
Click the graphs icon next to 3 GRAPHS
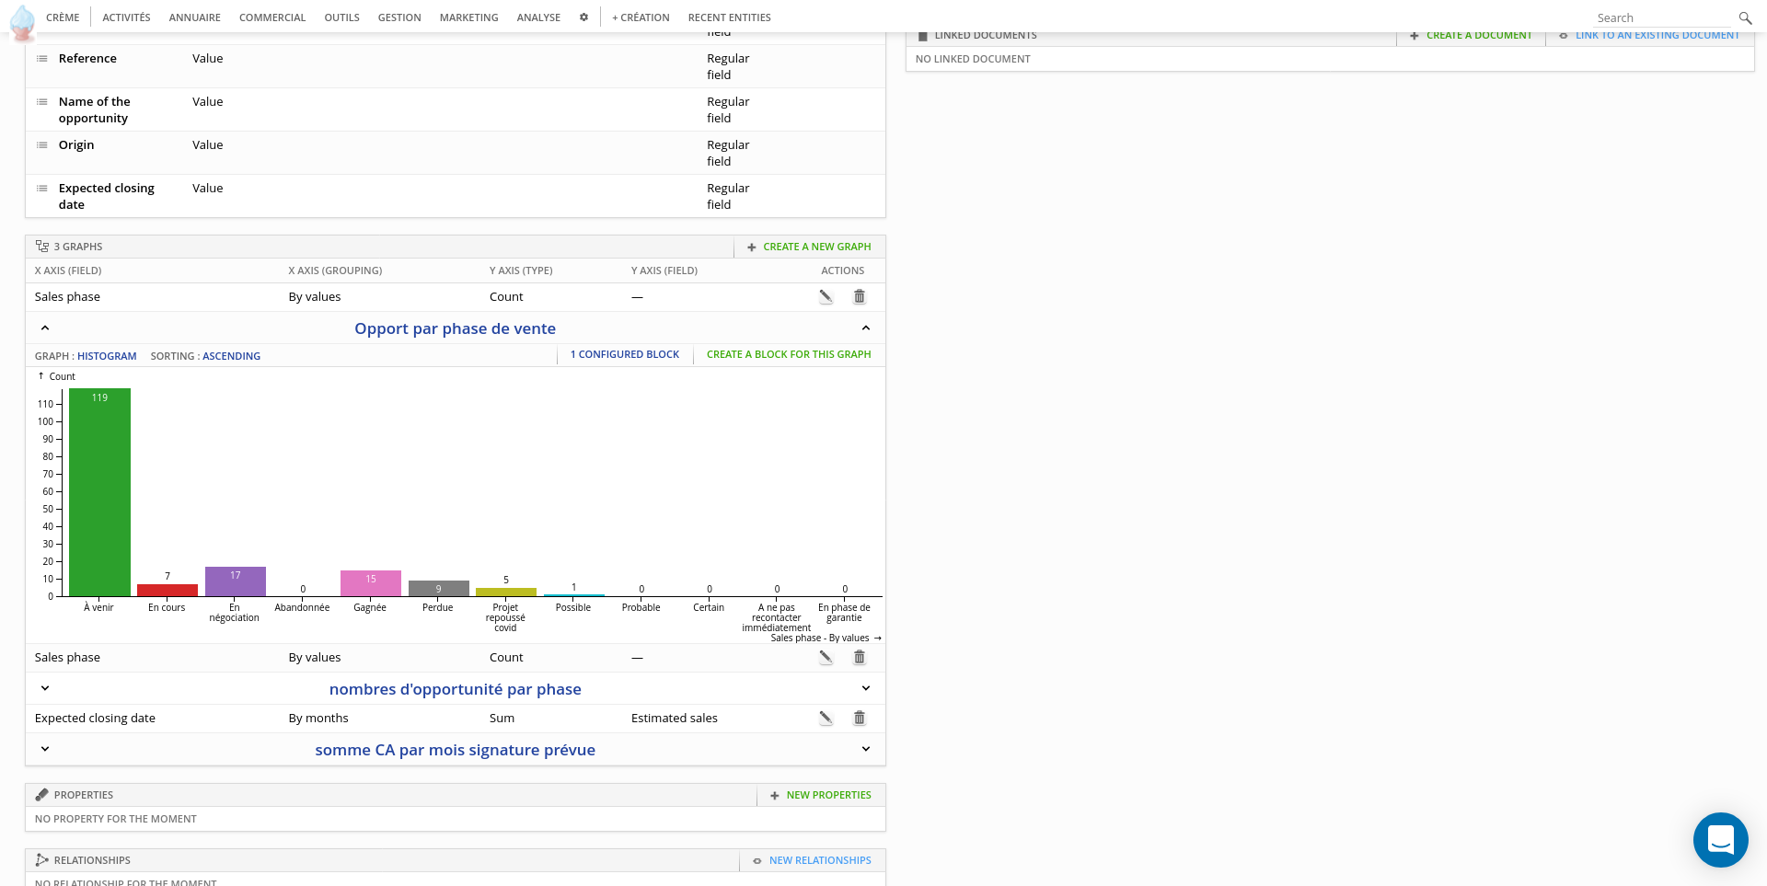click(x=41, y=245)
